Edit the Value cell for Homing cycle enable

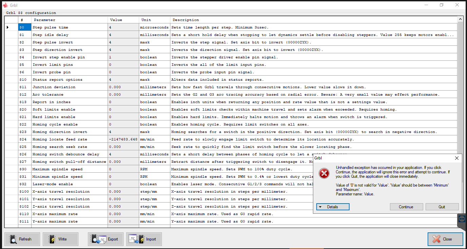point(124,124)
